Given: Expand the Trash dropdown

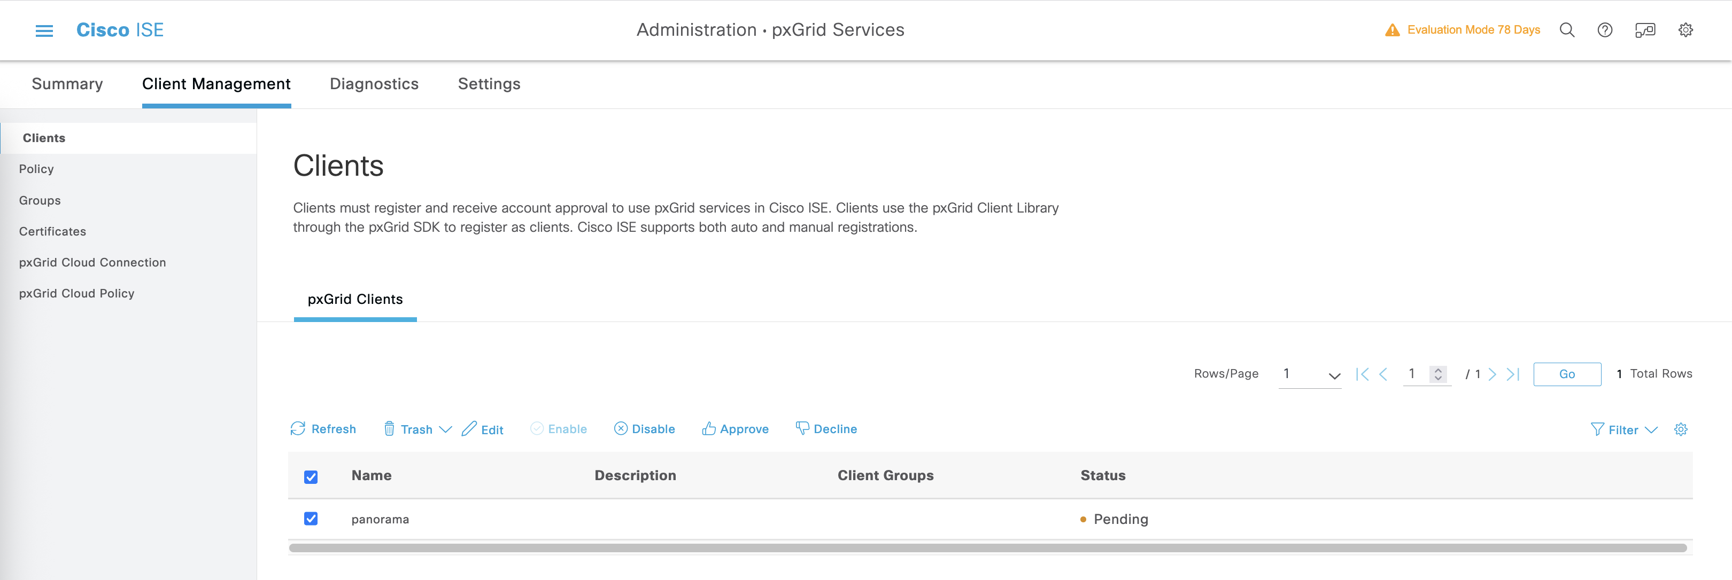Looking at the screenshot, I should pos(445,429).
